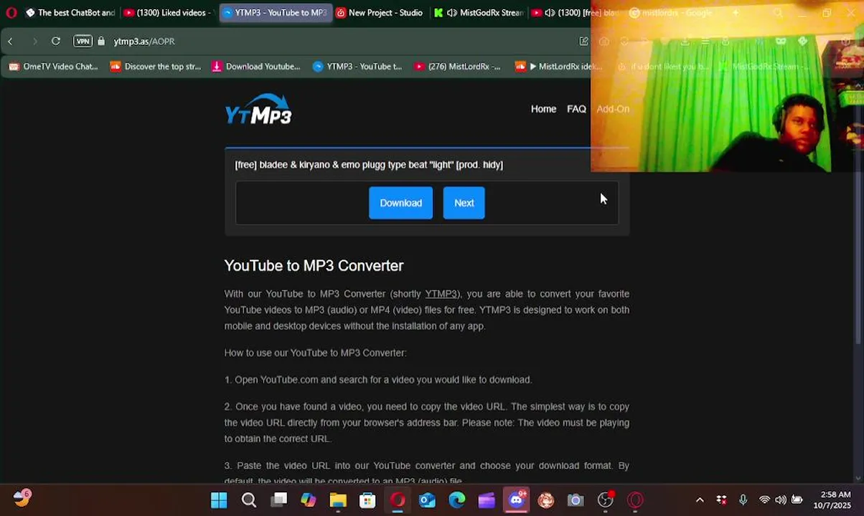Open OBS Studio from taskbar

(x=606, y=500)
